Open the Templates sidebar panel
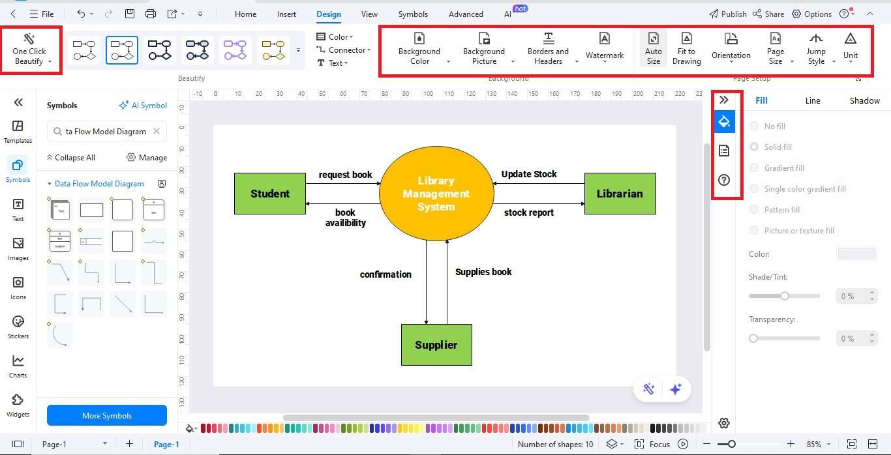This screenshot has height=455, width=891. 18,132
